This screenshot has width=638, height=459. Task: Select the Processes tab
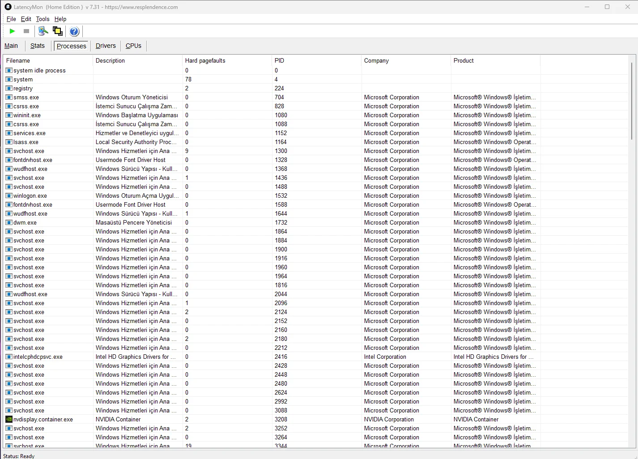click(x=72, y=46)
